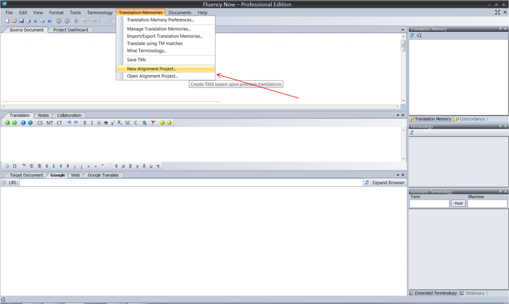Open the Terminology menu
This screenshot has width=509, height=304.
click(x=99, y=12)
